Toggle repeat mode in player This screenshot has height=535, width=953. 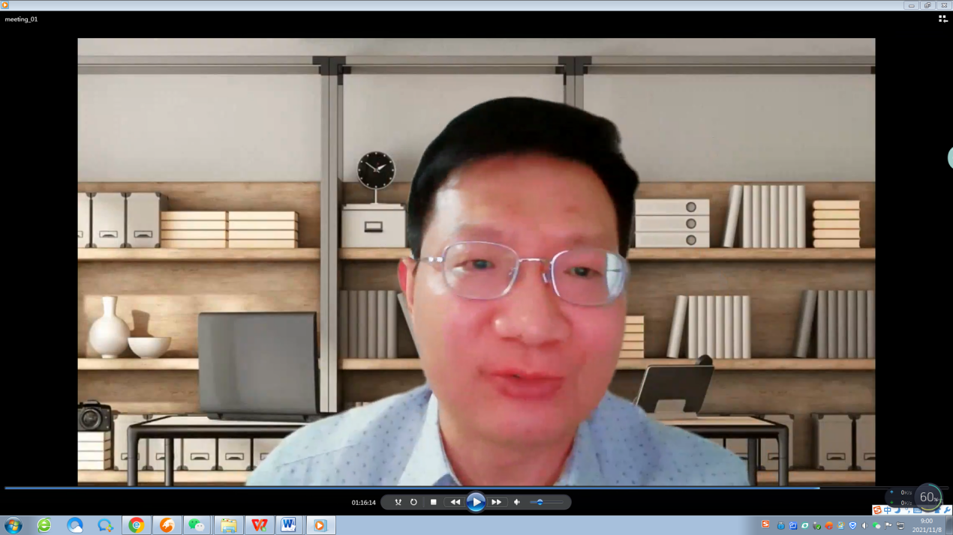pos(413,502)
